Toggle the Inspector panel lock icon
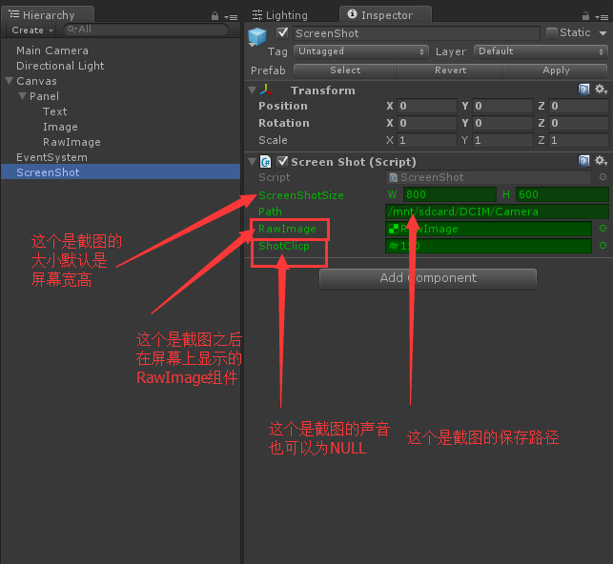Image resolution: width=613 pixels, height=564 pixels. [585, 16]
